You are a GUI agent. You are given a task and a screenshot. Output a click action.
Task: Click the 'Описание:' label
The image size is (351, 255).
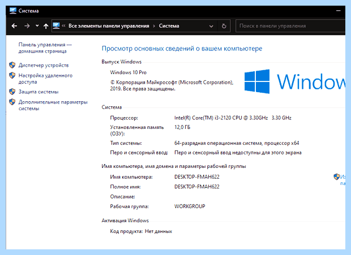click(122, 197)
